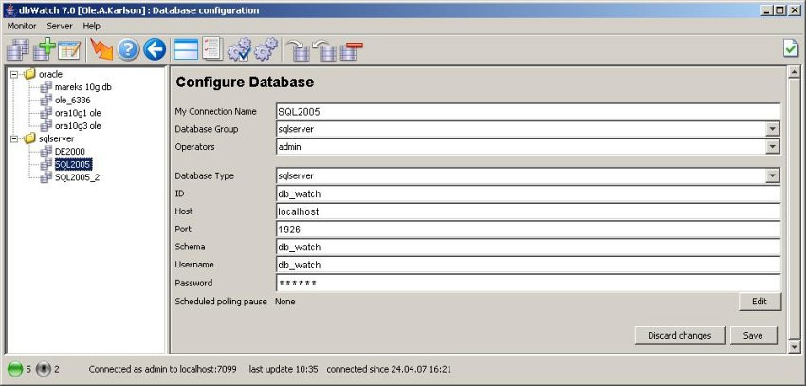Viewport: 806px width, 386px height.
Task: Click the green status light indicator
Action: (x=15, y=369)
